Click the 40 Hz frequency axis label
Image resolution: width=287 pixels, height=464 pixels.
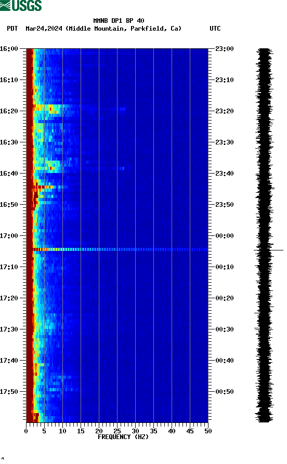click(x=172, y=431)
